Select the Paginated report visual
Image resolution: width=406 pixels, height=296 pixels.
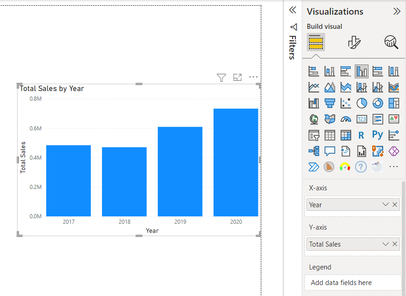tap(362, 151)
